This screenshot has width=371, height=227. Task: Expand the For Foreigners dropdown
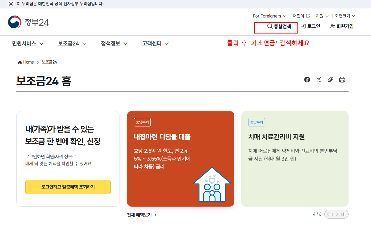click(270, 16)
